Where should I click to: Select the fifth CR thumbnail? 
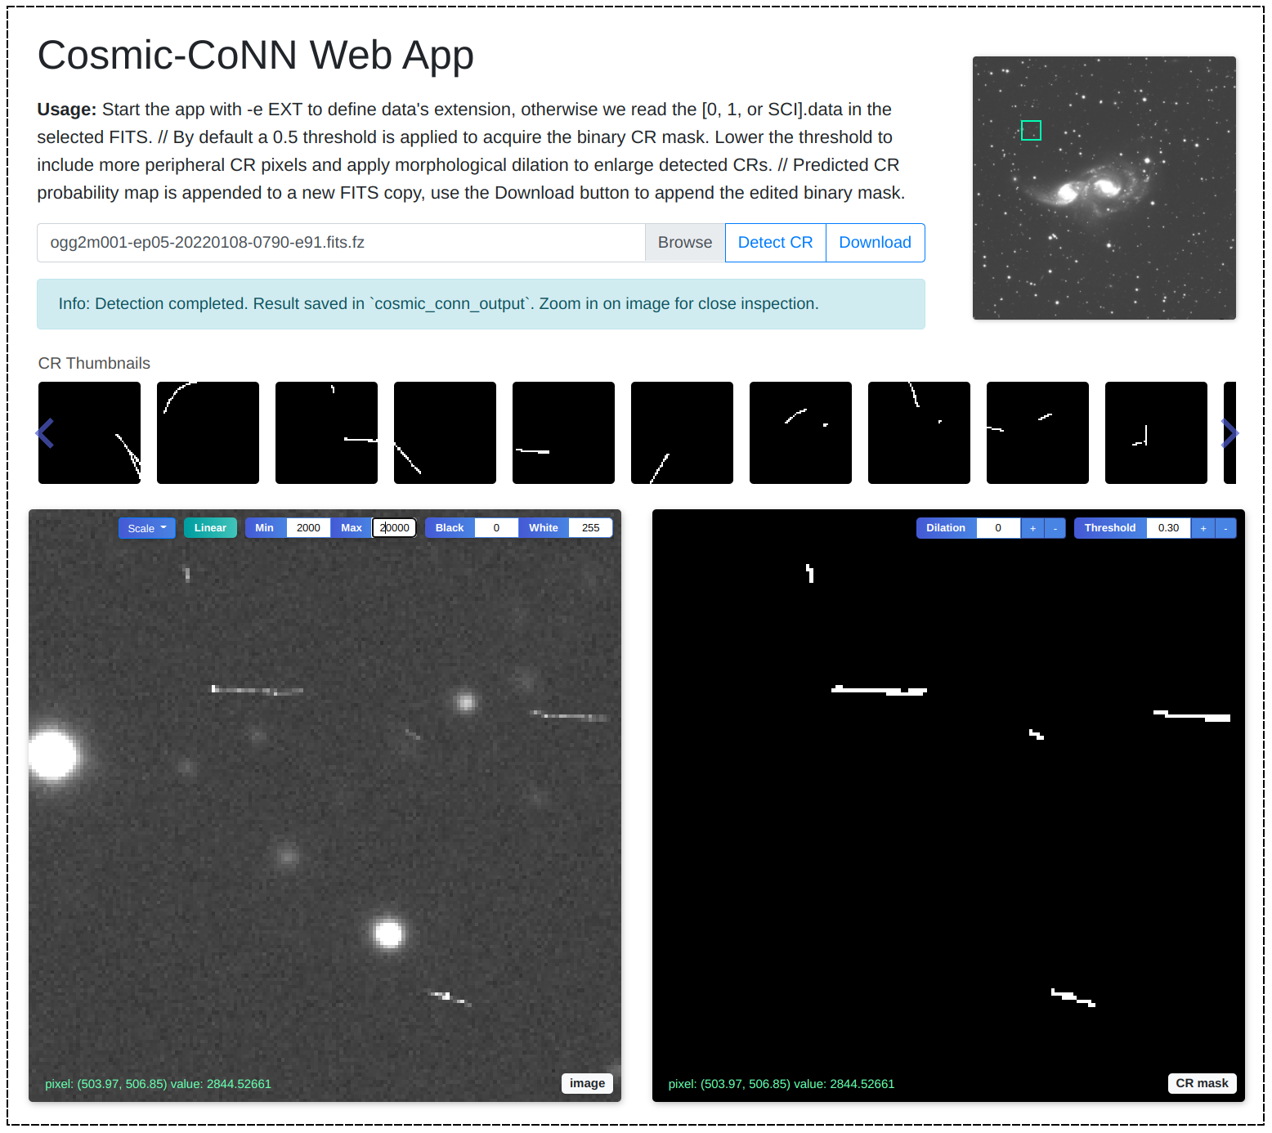click(563, 432)
